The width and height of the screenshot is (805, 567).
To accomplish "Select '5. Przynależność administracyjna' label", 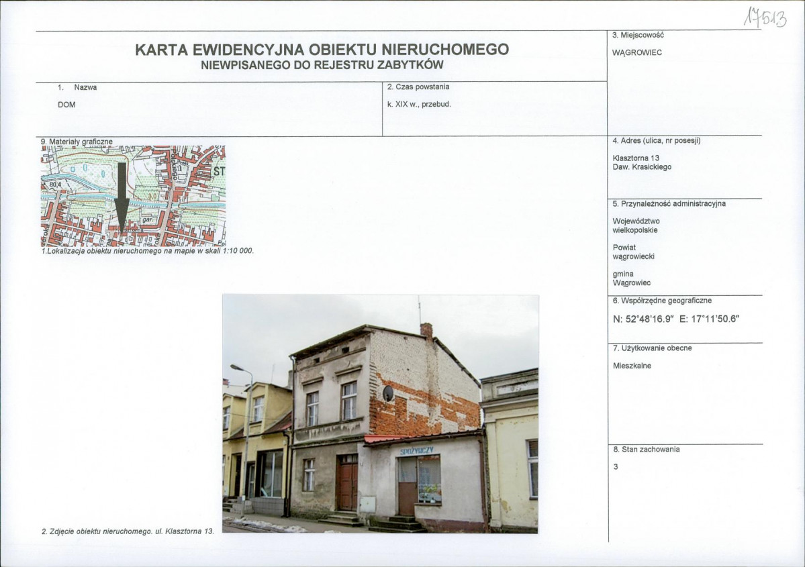I will point(669,204).
